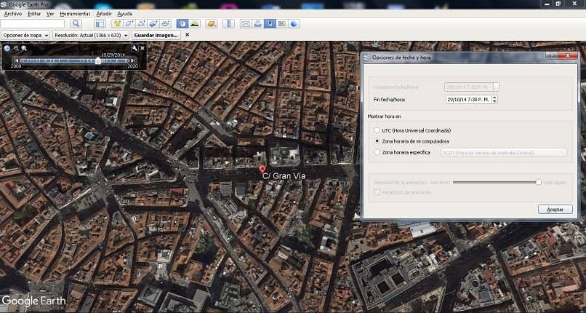
Task: Click the Aceptar button
Action: pos(555,210)
